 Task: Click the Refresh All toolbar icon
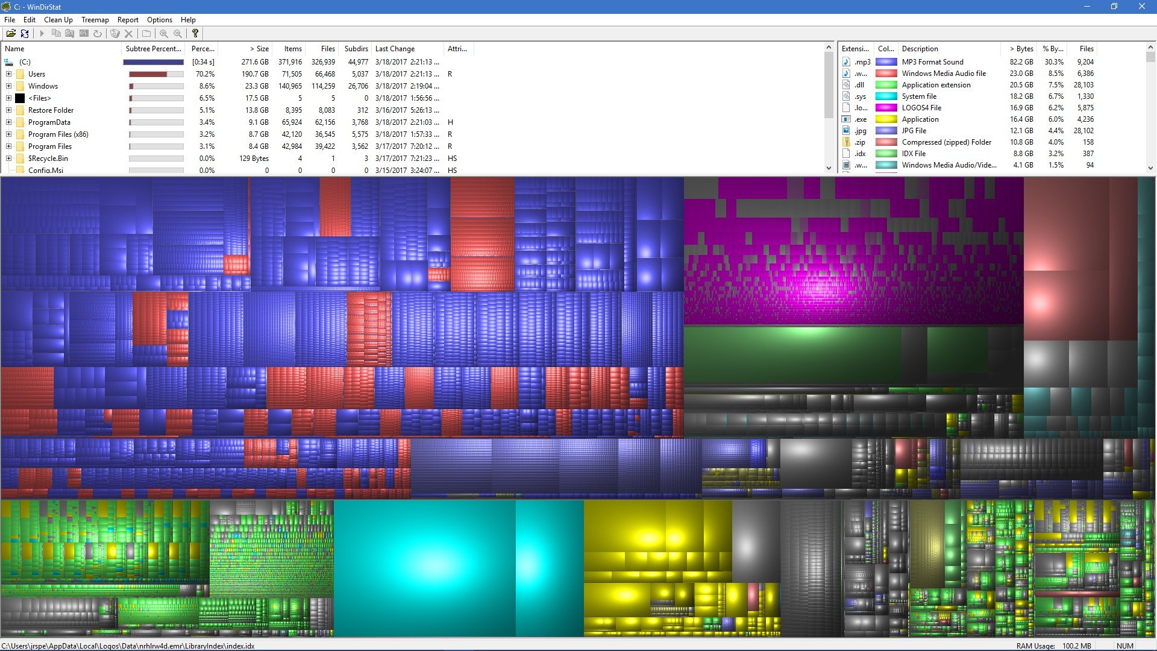25,34
